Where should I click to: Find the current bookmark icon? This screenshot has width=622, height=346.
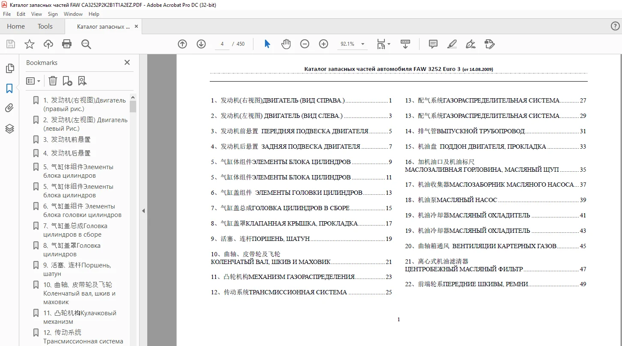[82, 81]
